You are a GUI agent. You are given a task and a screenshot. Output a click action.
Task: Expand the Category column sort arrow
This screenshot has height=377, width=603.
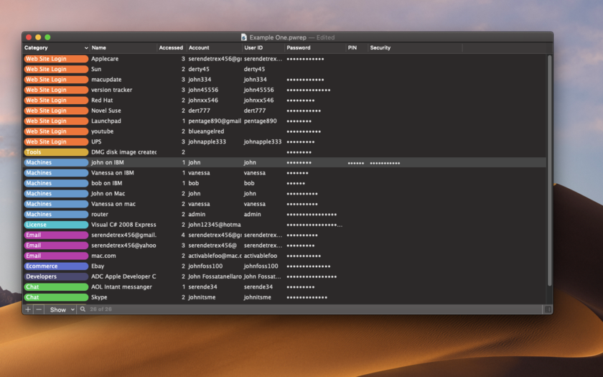coord(86,48)
